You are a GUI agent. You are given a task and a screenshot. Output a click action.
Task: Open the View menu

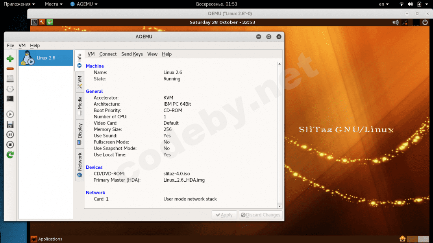(152, 54)
